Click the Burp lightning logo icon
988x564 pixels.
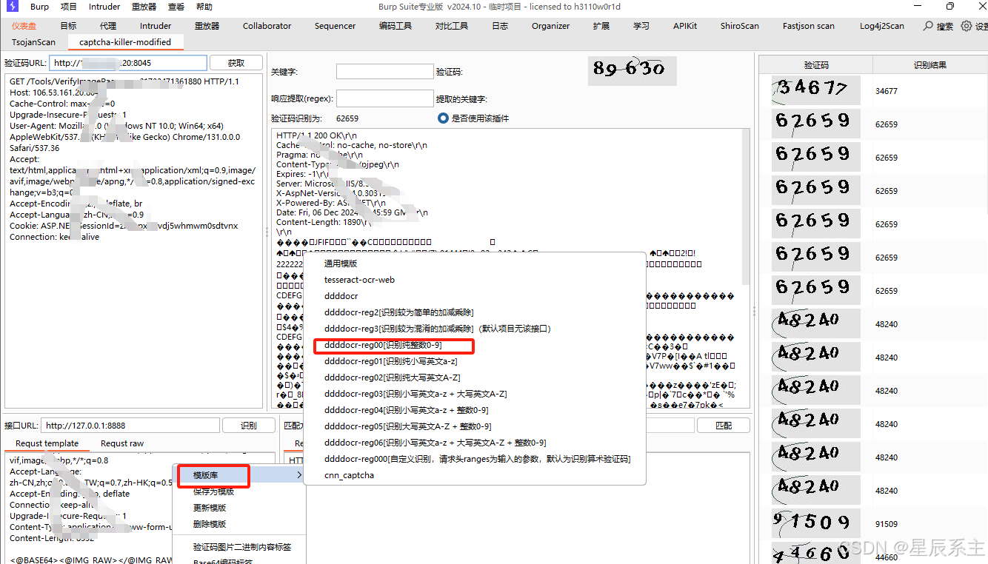[13, 7]
